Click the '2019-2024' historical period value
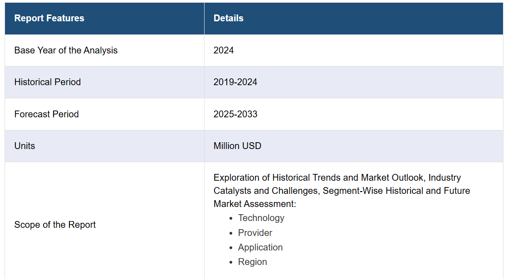The height and width of the screenshot is (279, 508). pos(235,82)
